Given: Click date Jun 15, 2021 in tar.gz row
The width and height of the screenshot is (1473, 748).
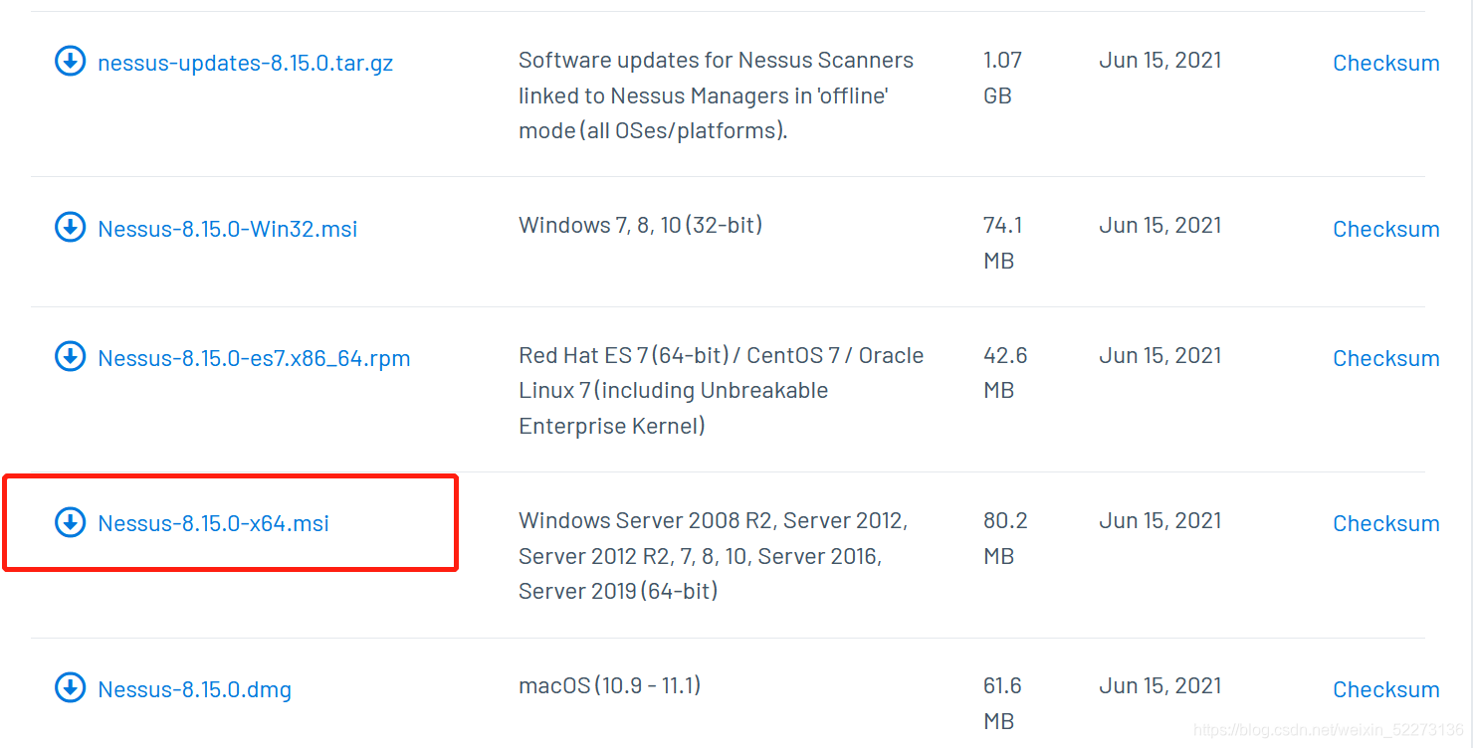Looking at the screenshot, I should click(1159, 61).
